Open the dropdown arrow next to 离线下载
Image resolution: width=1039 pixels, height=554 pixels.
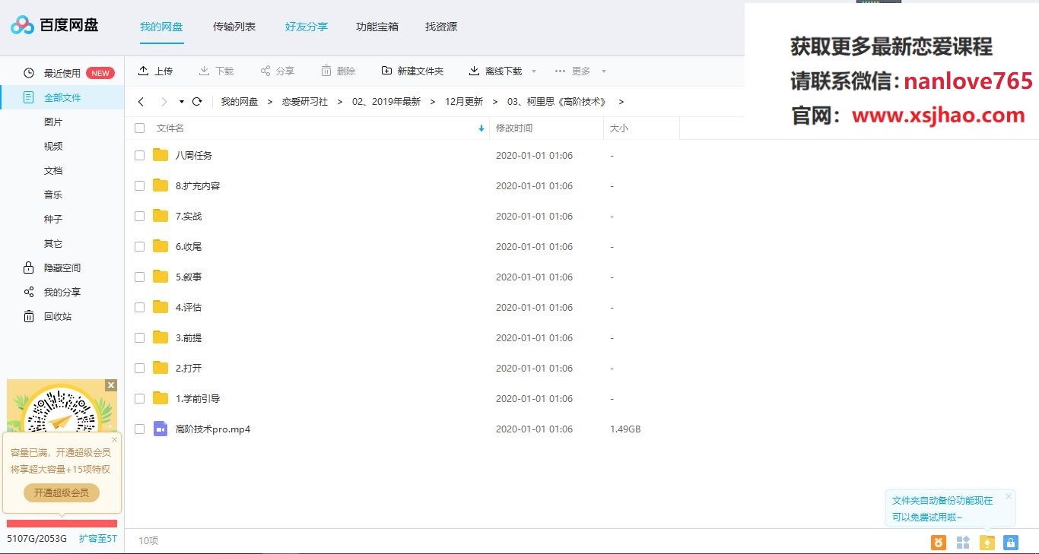(533, 71)
